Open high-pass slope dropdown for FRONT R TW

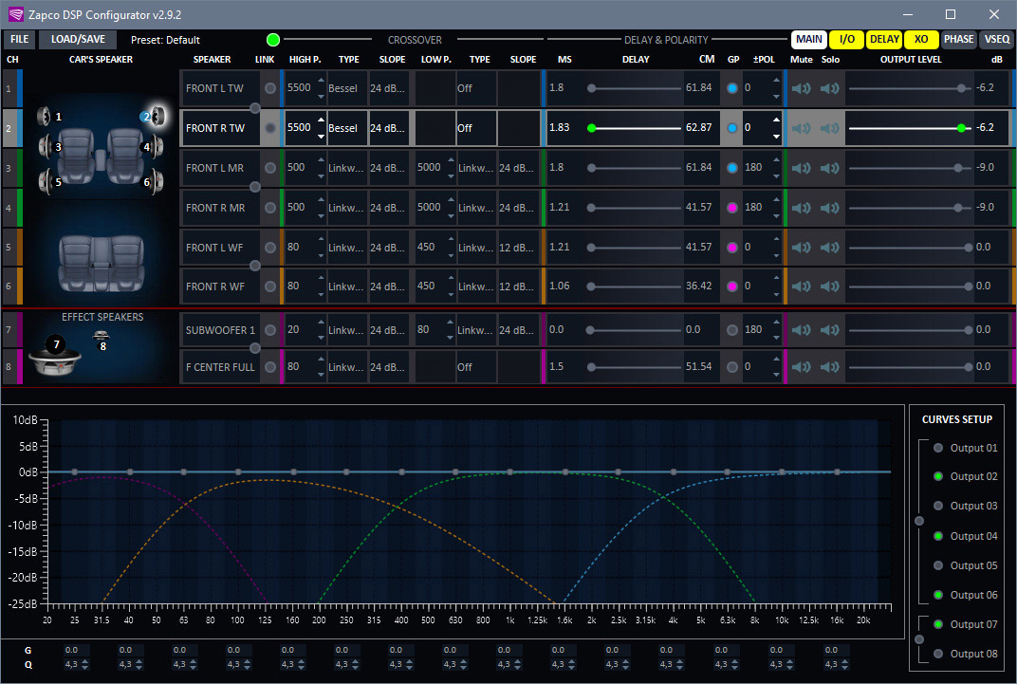[389, 128]
